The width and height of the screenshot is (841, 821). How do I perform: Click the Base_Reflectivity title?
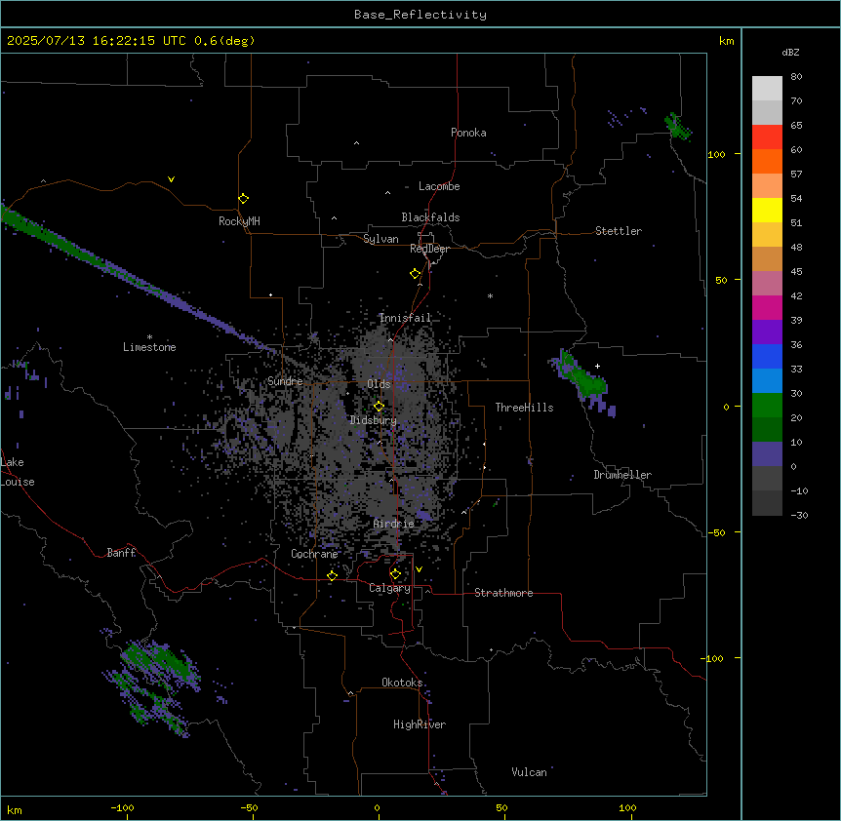[420, 15]
